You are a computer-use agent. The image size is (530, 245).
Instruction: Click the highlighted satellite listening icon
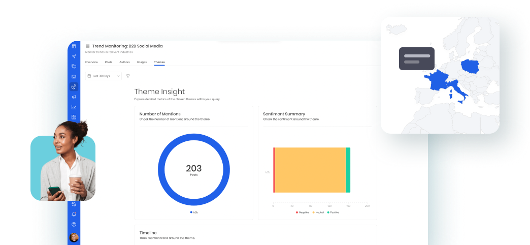point(74,86)
